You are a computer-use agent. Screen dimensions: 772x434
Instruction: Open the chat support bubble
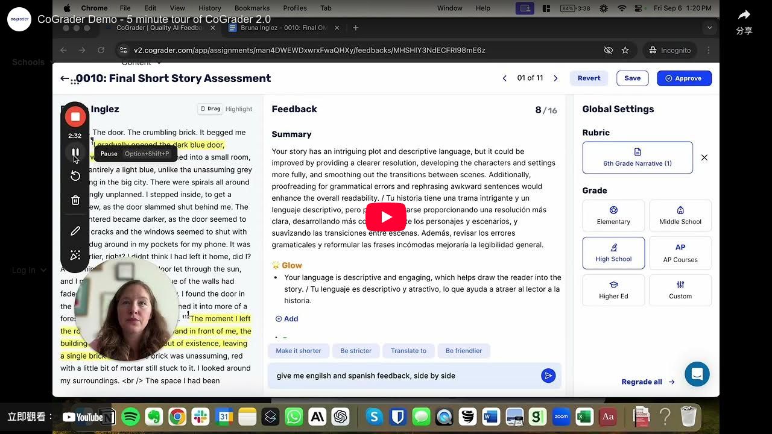pyautogui.click(x=697, y=374)
